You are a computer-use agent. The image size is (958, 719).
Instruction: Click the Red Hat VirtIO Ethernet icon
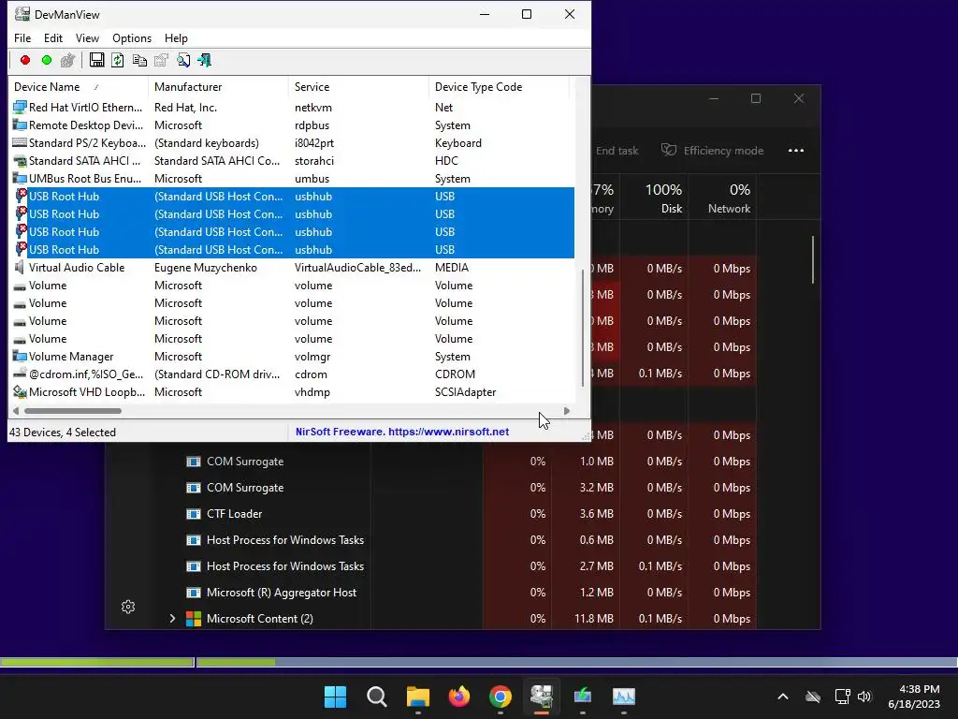[x=20, y=107]
